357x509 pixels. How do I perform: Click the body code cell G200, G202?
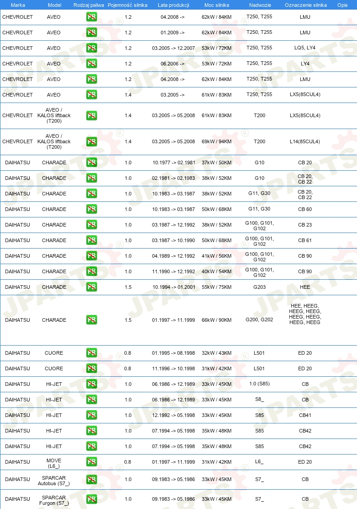(x=259, y=320)
